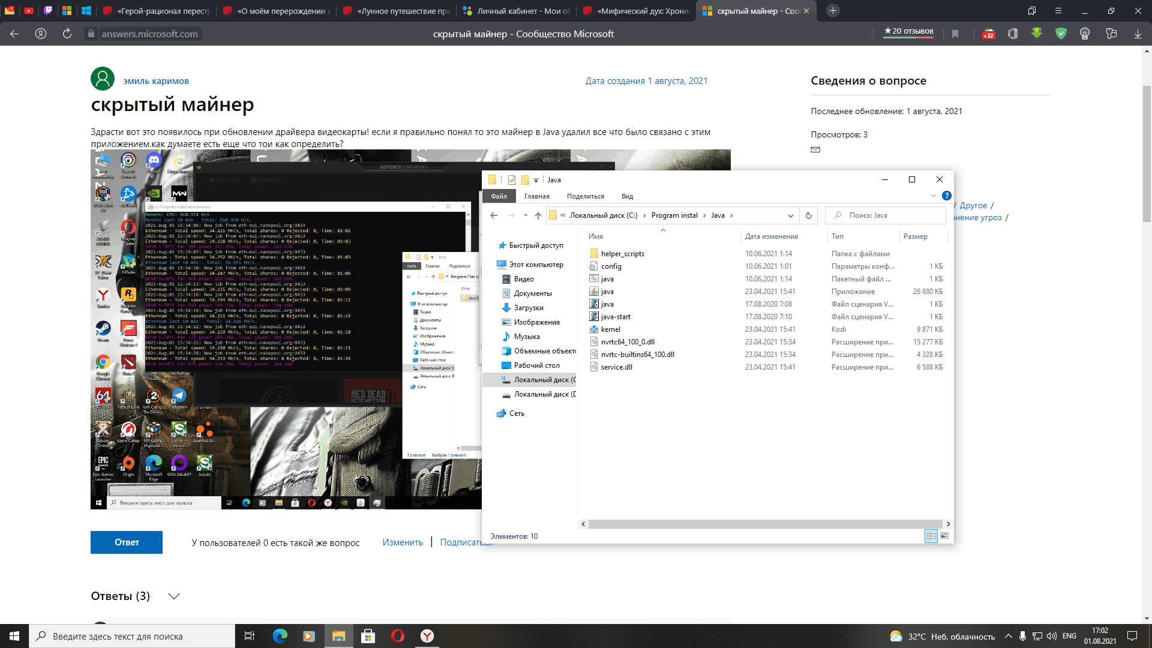Switch Explorer to large icons view mode
Viewport: 1152px width, 648px height.
pos(944,536)
